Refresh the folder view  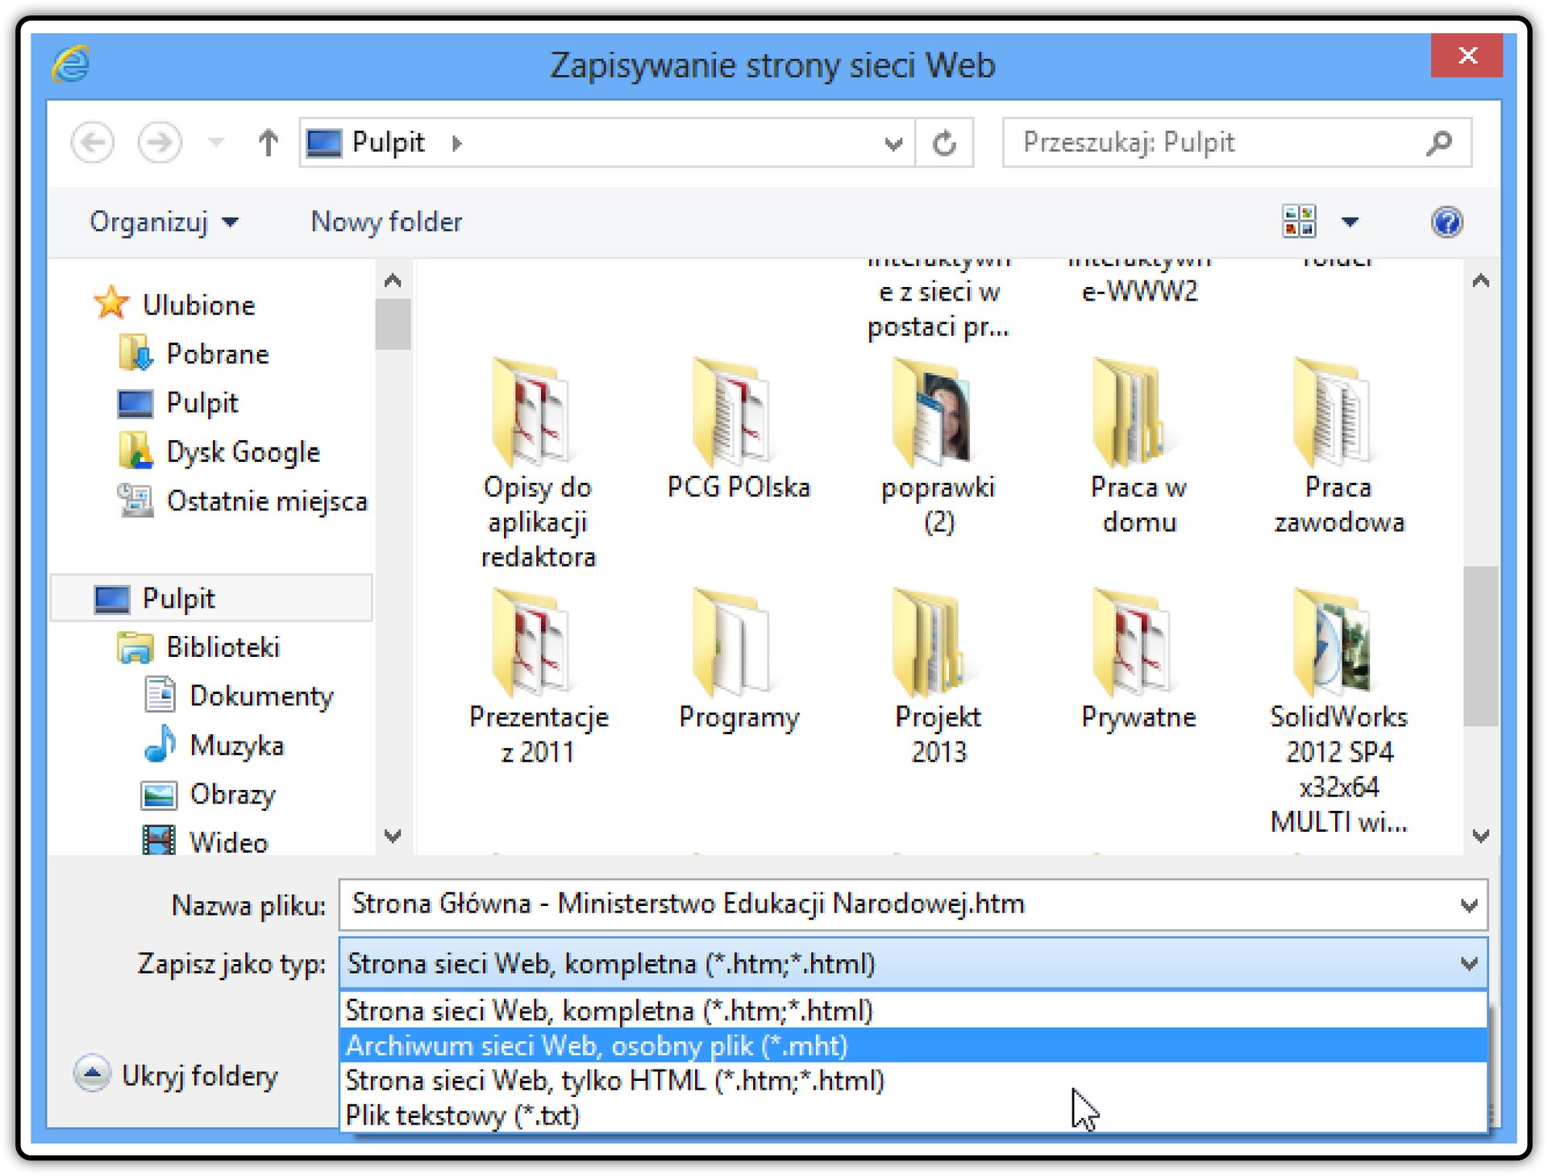pyautogui.click(x=944, y=143)
